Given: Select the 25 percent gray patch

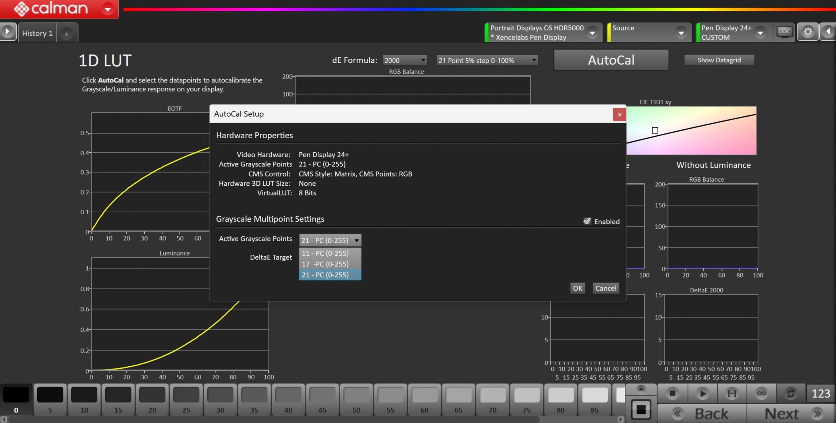Looking at the screenshot, I should point(186,400).
